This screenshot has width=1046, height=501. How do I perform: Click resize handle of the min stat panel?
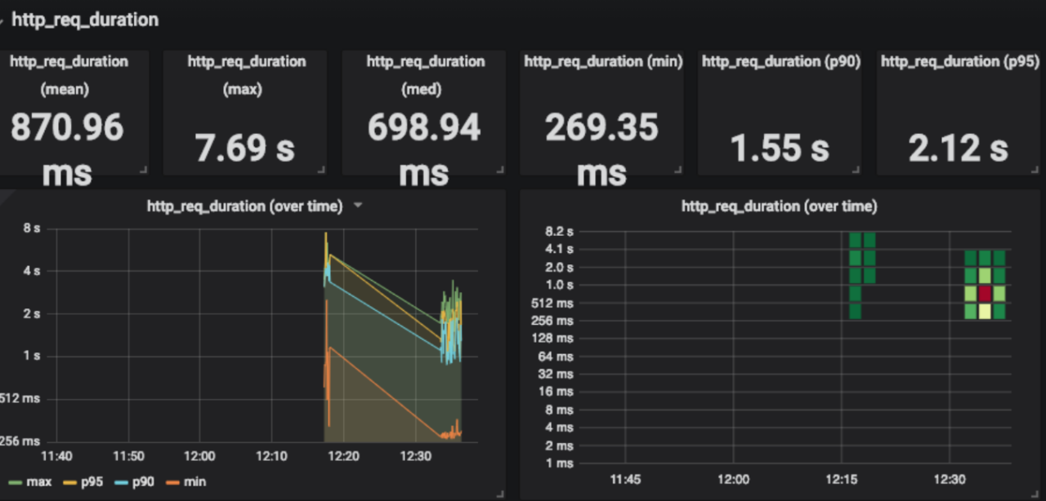(x=678, y=169)
